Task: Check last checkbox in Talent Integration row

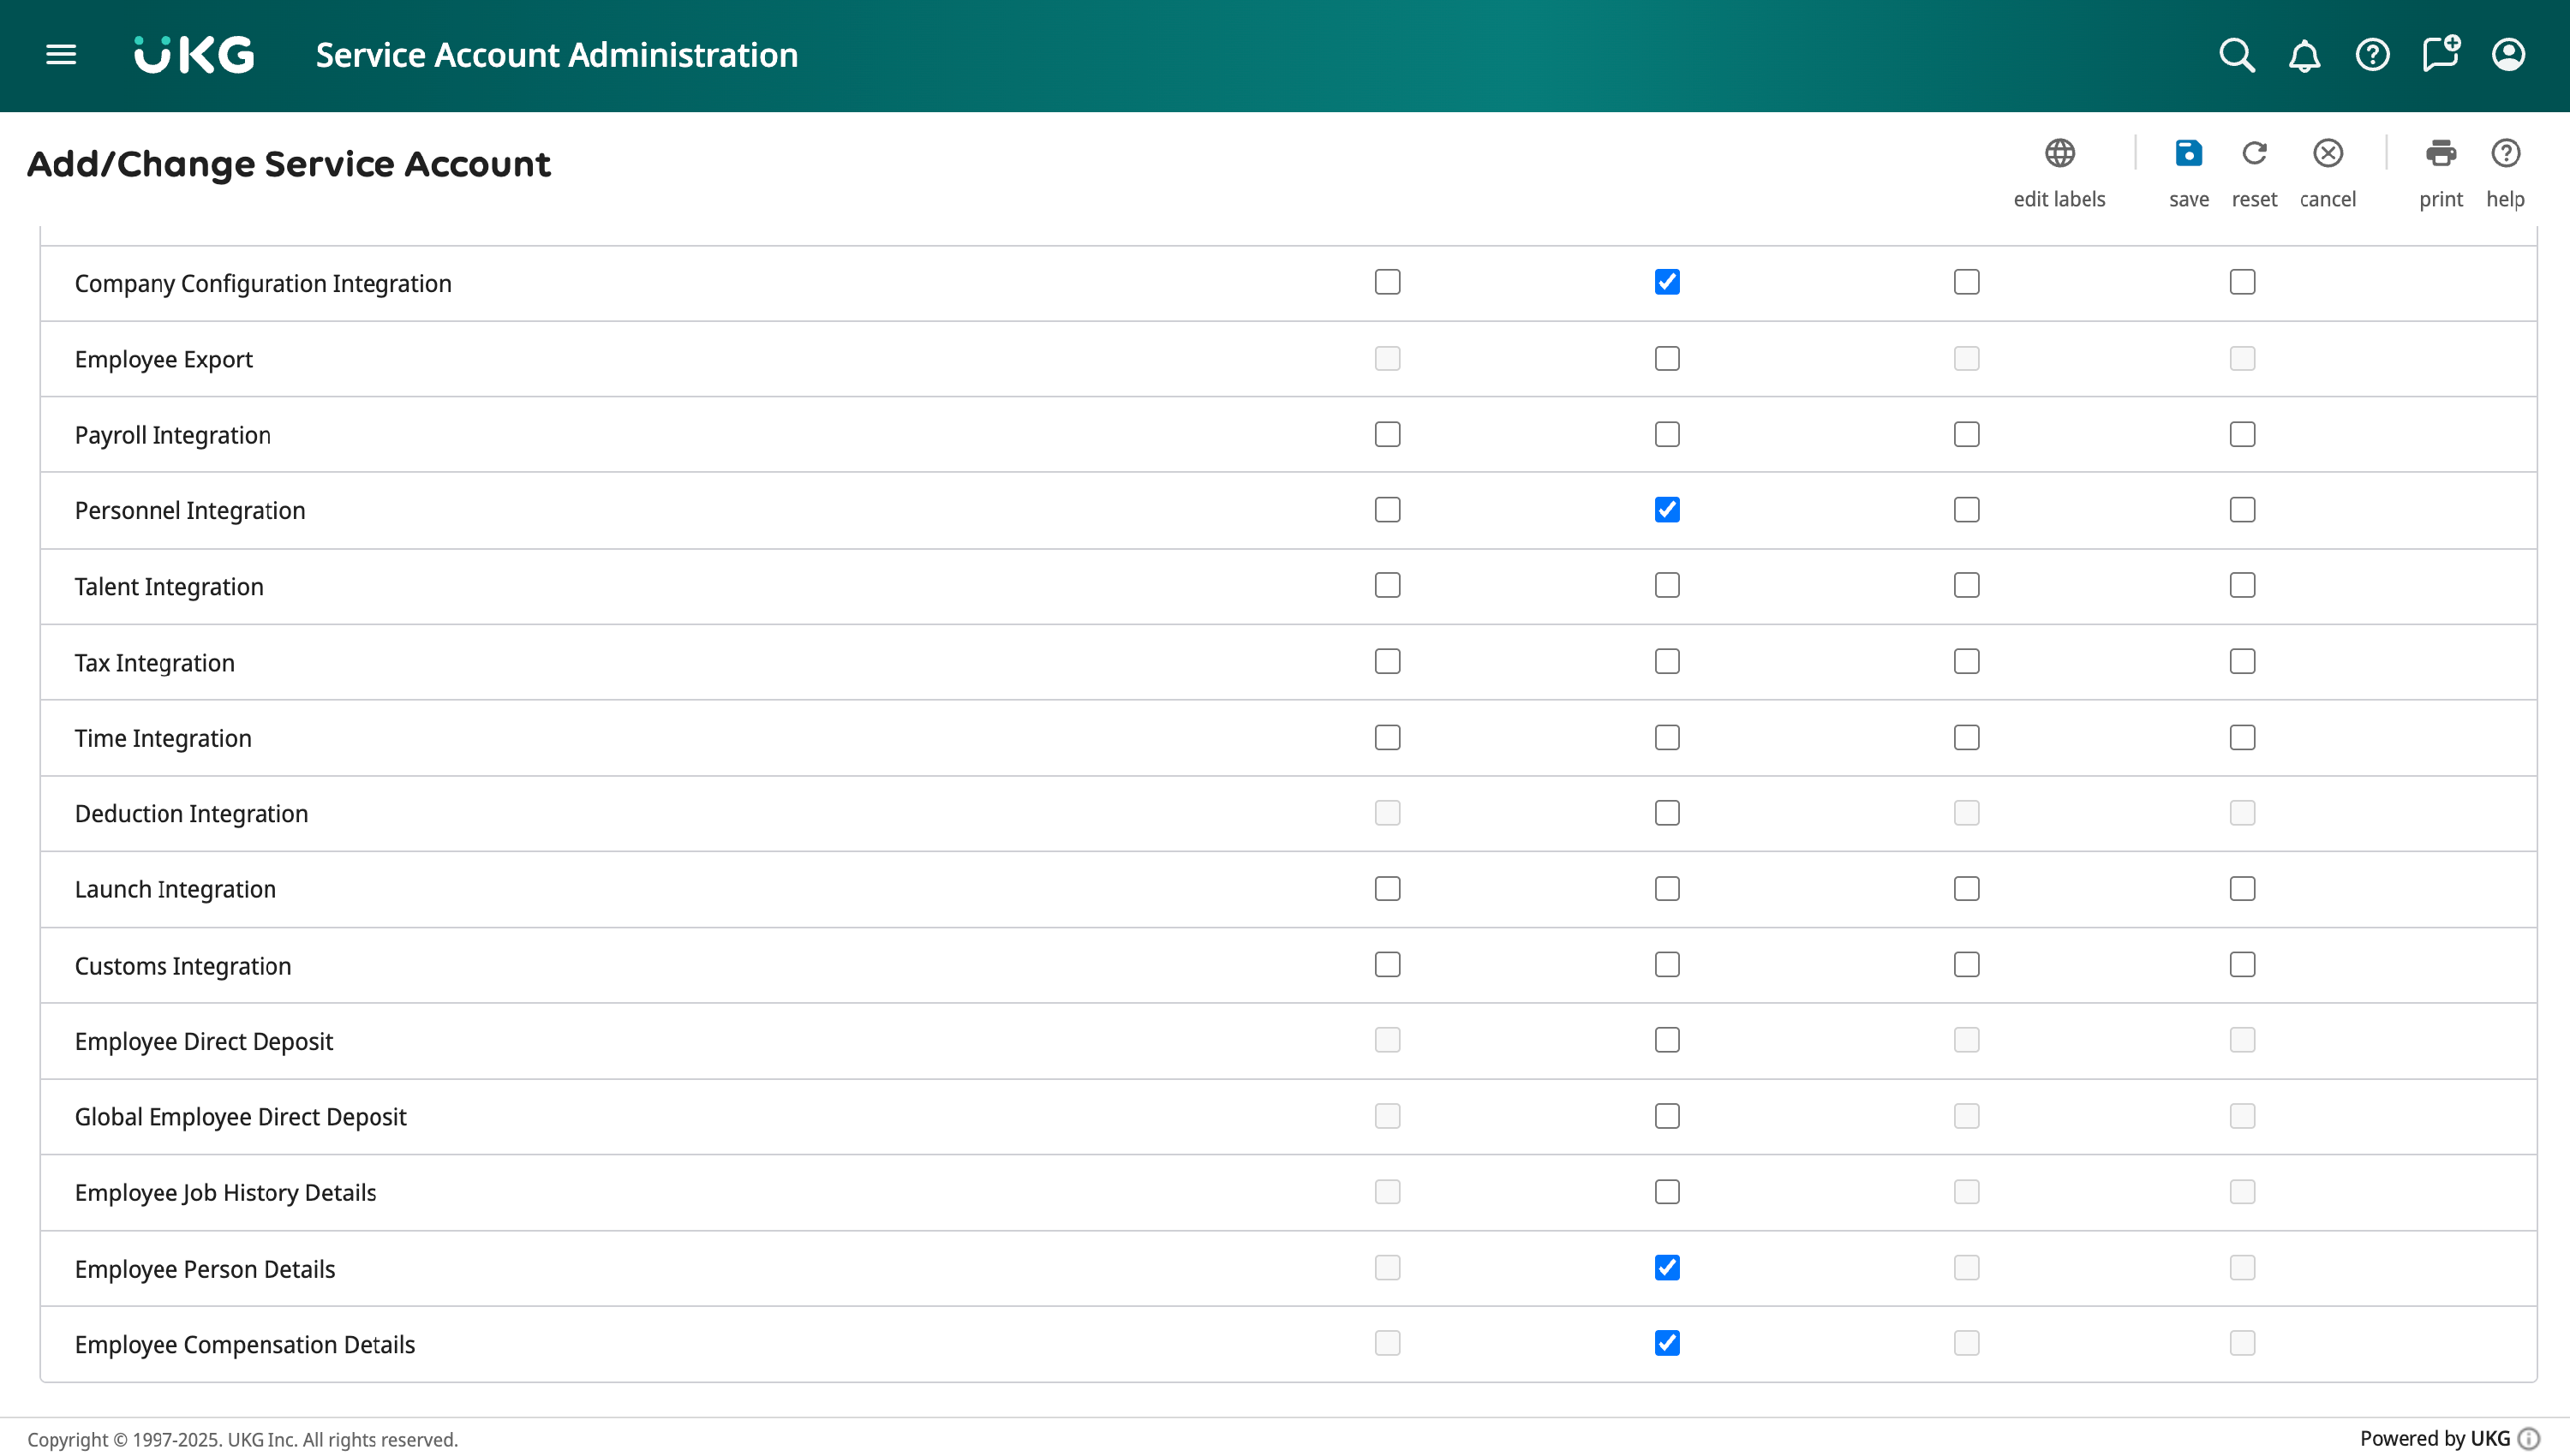Action: click(x=2242, y=585)
